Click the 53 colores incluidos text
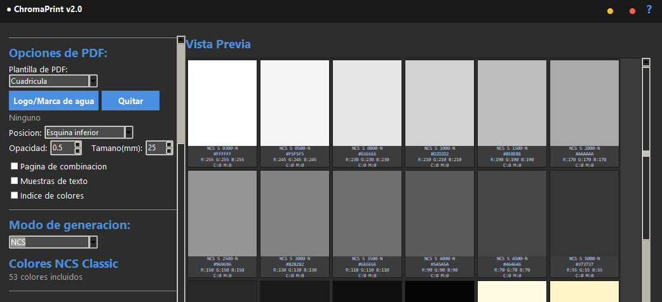This screenshot has width=662, height=302. [x=46, y=277]
